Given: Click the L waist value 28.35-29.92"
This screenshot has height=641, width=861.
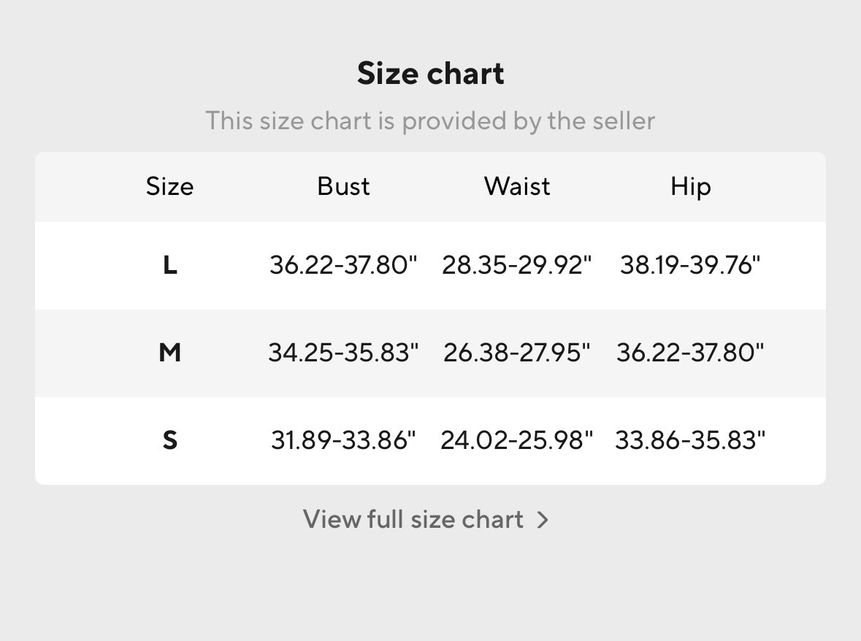Looking at the screenshot, I should click(x=517, y=265).
